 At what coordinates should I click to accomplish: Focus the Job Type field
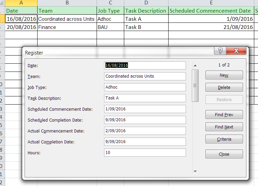click(145, 87)
